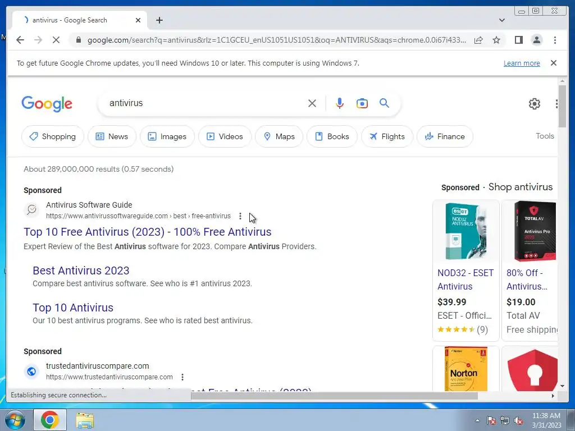The height and width of the screenshot is (431, 575).
Task: Click the Chrome taskbar icon
Action: [50, 420]
